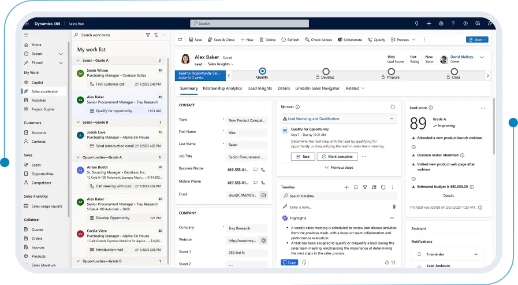Send email using the Email field icon
This screenshot has height=285, width=518.
264,195
